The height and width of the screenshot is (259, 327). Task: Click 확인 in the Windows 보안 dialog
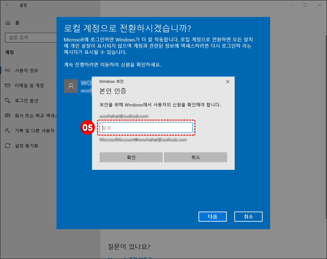pyautogui.click(x=131, y=157)
